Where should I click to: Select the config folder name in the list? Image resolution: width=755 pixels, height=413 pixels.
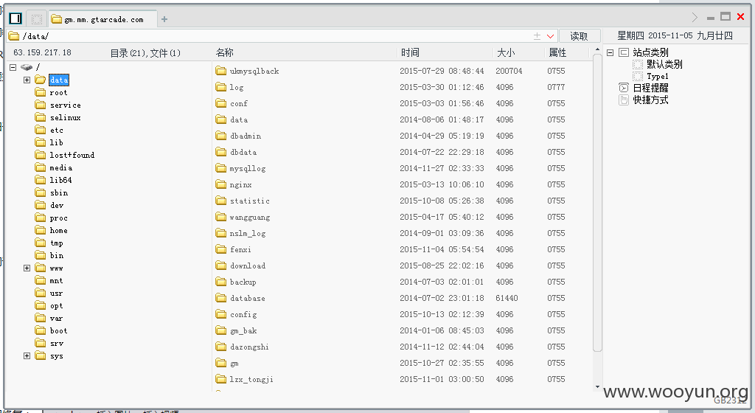243,314
